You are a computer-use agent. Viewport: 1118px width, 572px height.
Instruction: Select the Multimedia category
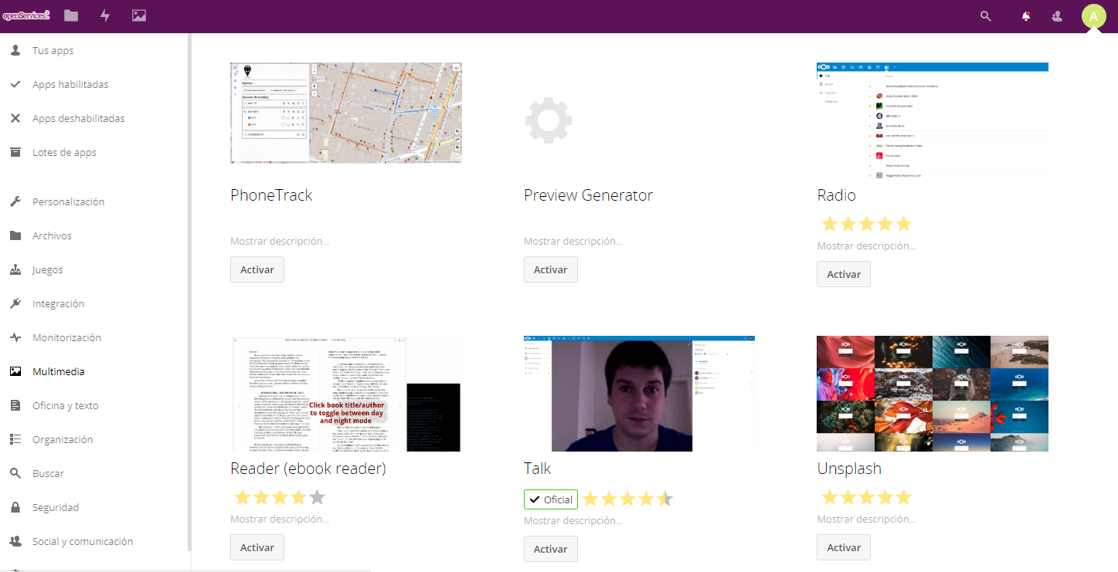click(58, 371)
